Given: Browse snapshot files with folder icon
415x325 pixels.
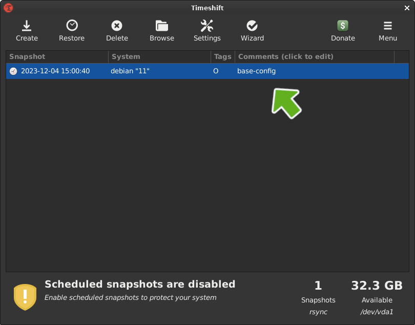Looking at the screenshot, I should (x=162, y=26).
